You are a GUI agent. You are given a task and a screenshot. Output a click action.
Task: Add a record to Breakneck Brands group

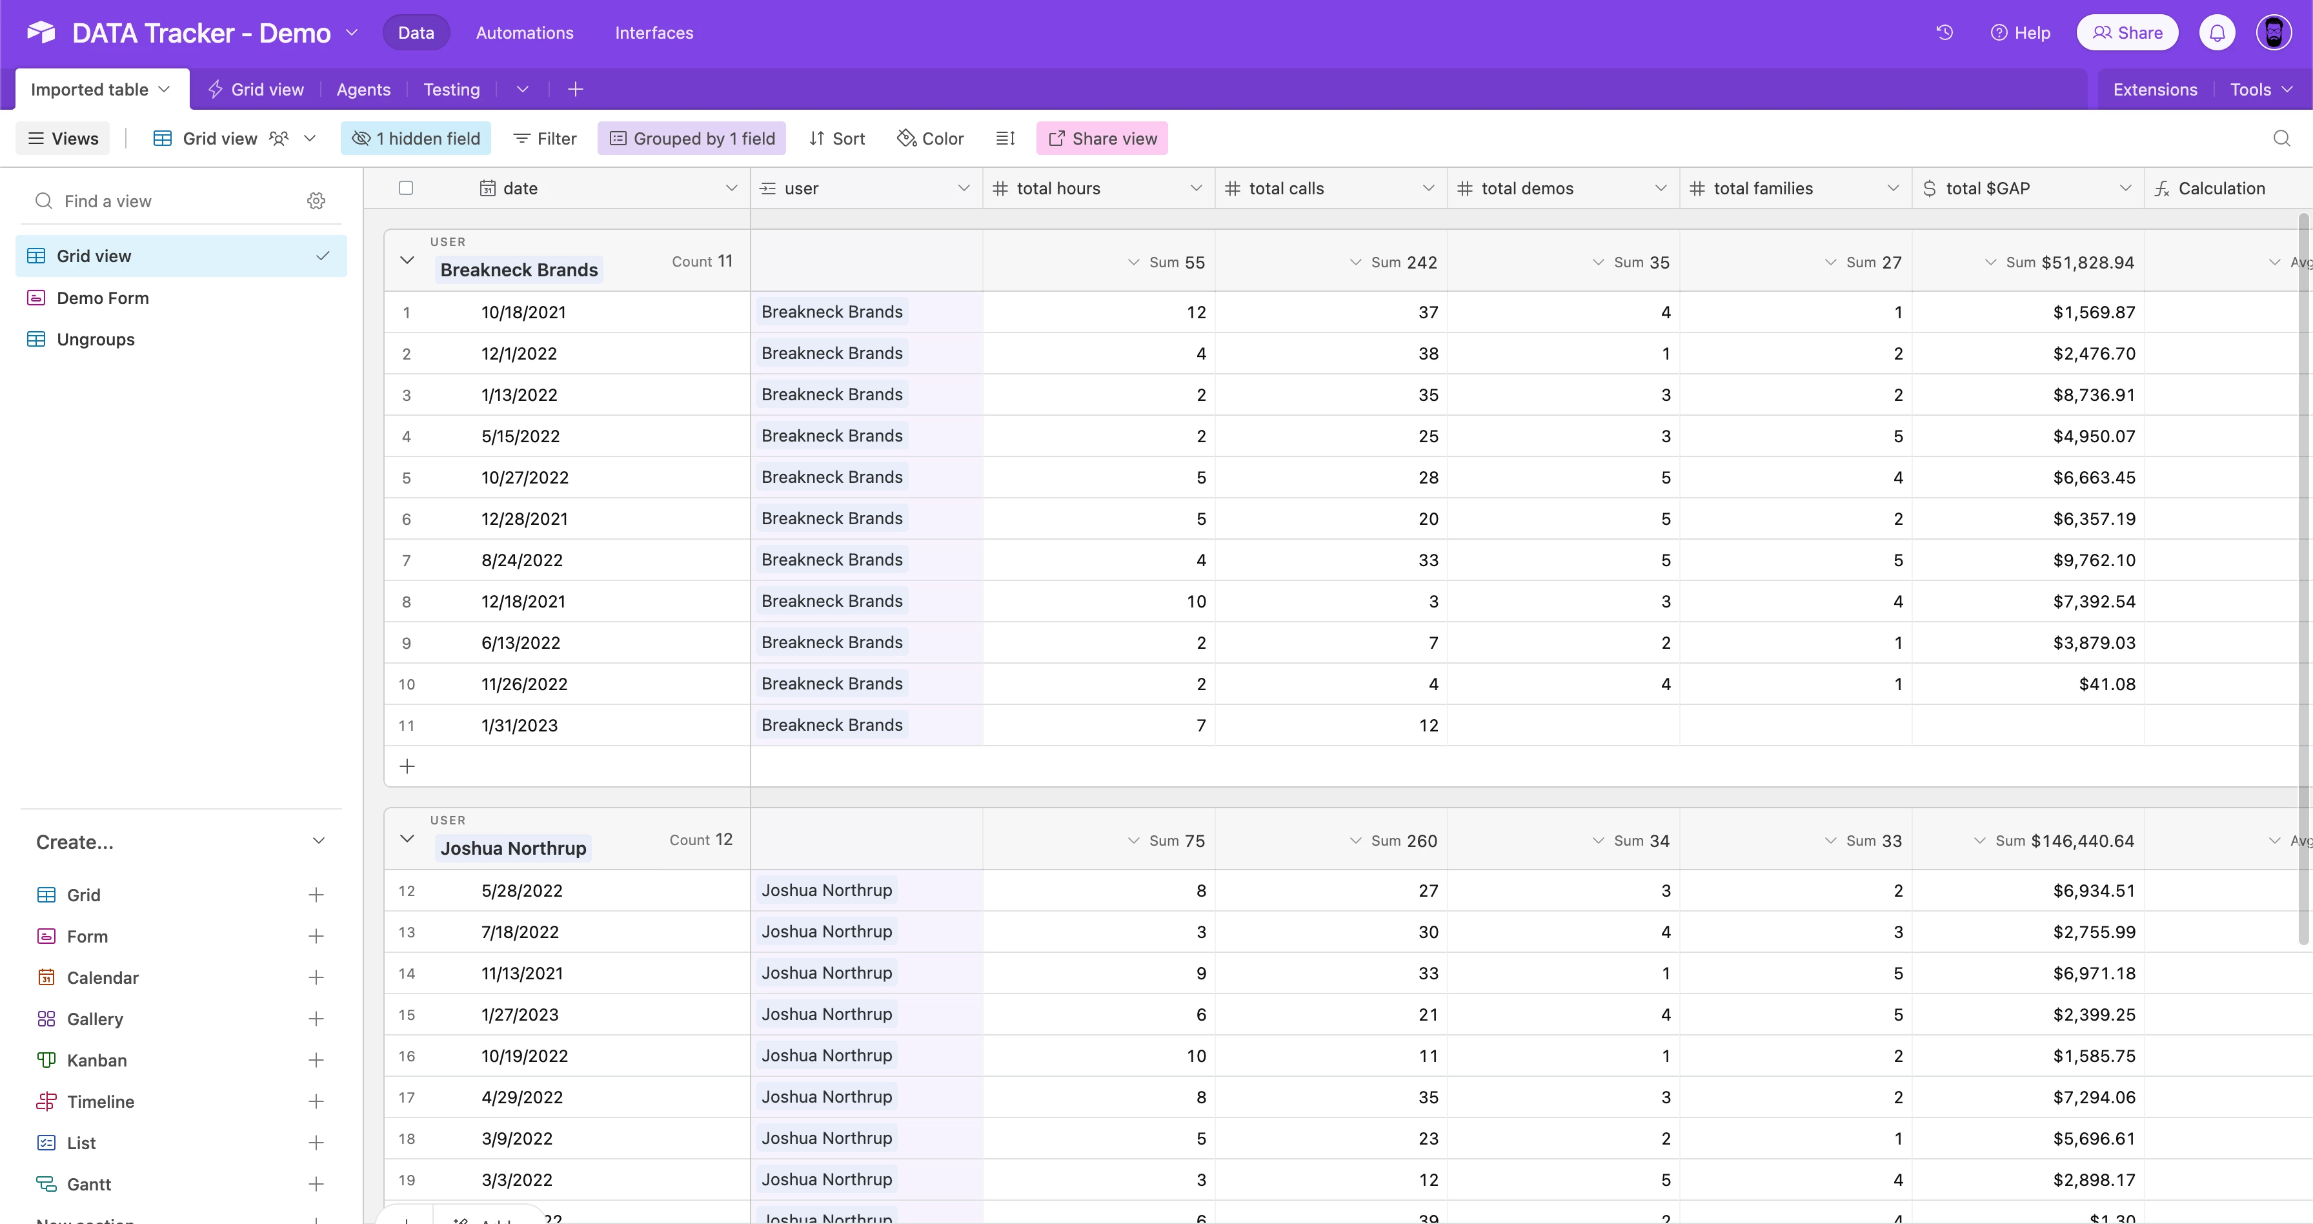(407, 766)
